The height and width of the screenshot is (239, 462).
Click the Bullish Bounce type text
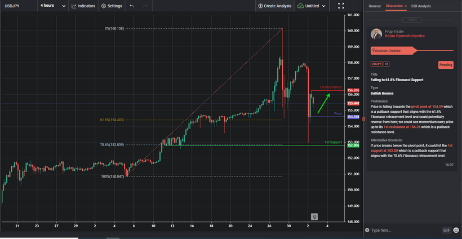382,94
